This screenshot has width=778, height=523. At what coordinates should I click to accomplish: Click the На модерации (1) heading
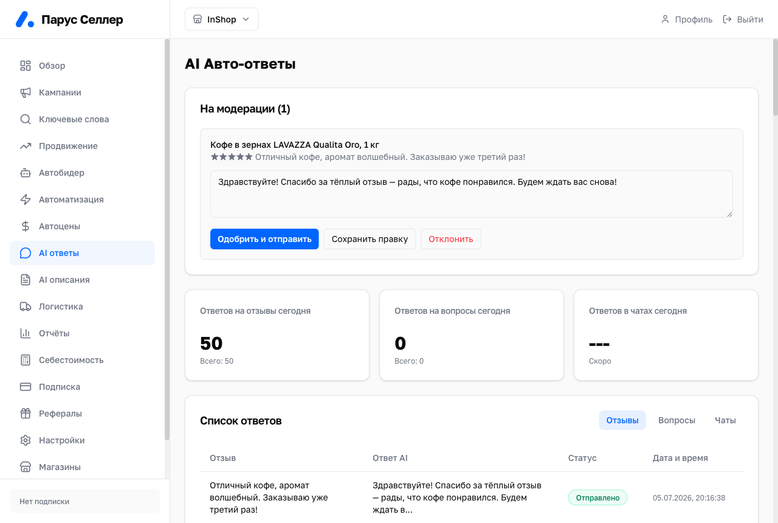point(245,109)
